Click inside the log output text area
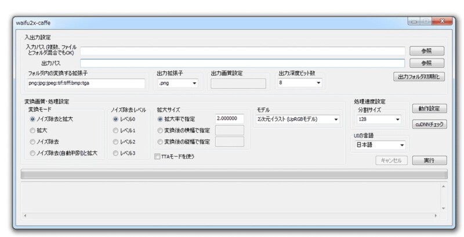464x237 pixels. click(231, 198)
